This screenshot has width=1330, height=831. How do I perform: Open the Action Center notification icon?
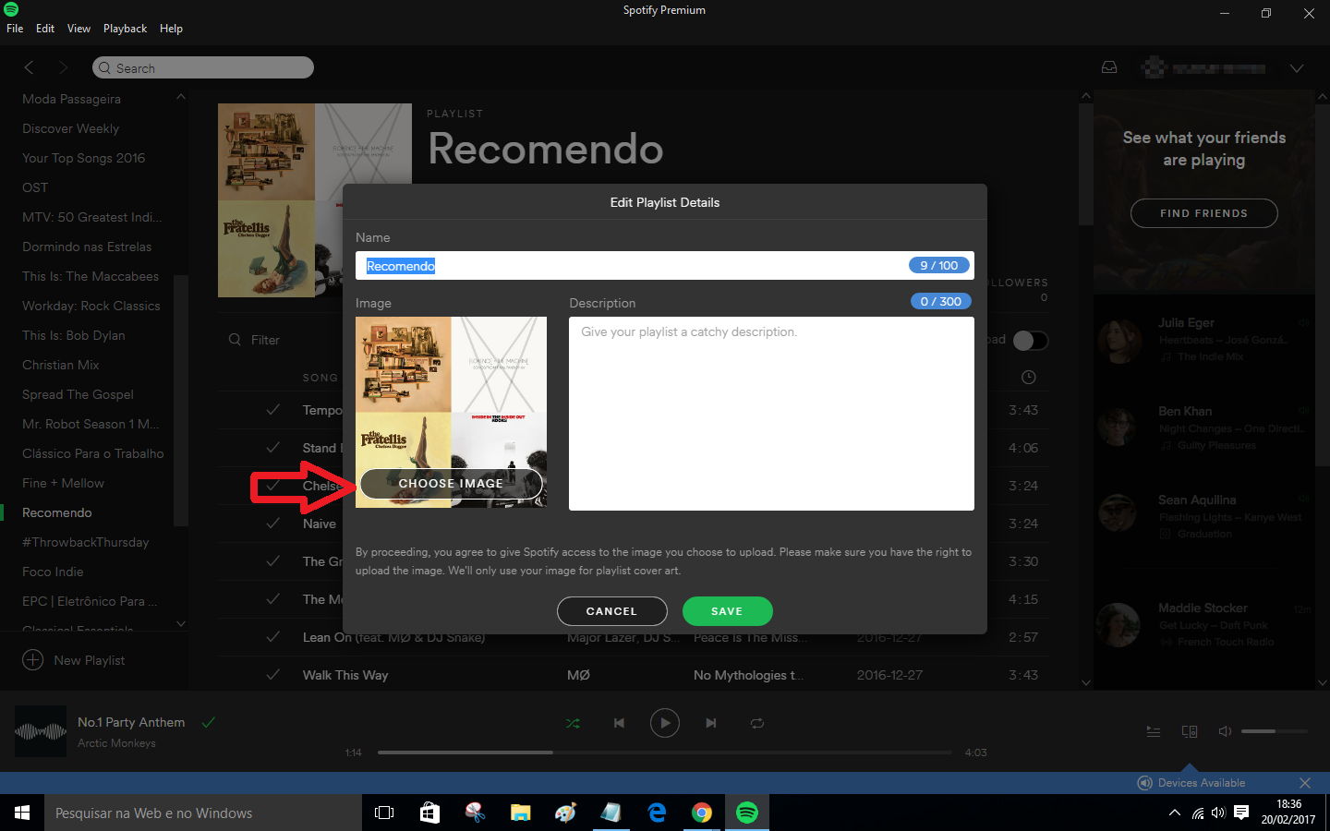(1241, 813)
